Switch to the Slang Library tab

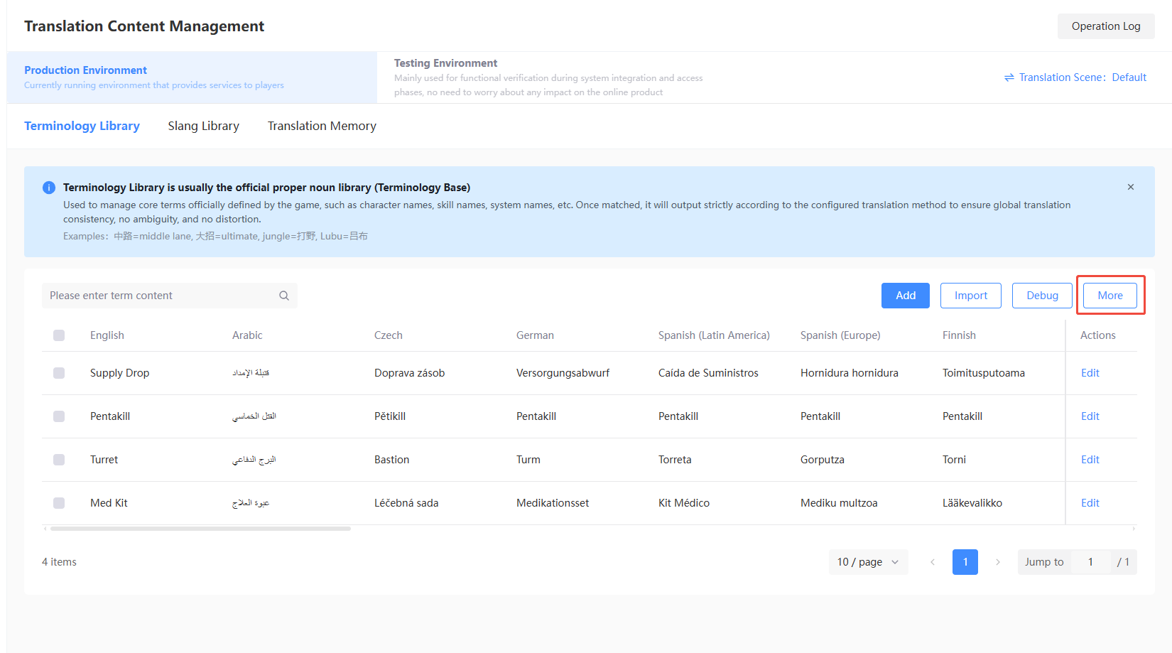204,126
